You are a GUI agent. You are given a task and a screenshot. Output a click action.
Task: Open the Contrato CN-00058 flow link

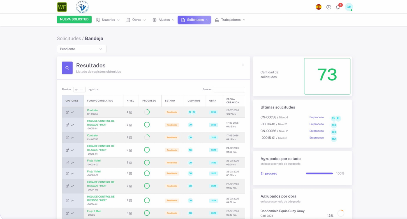[x=92, y=110]
